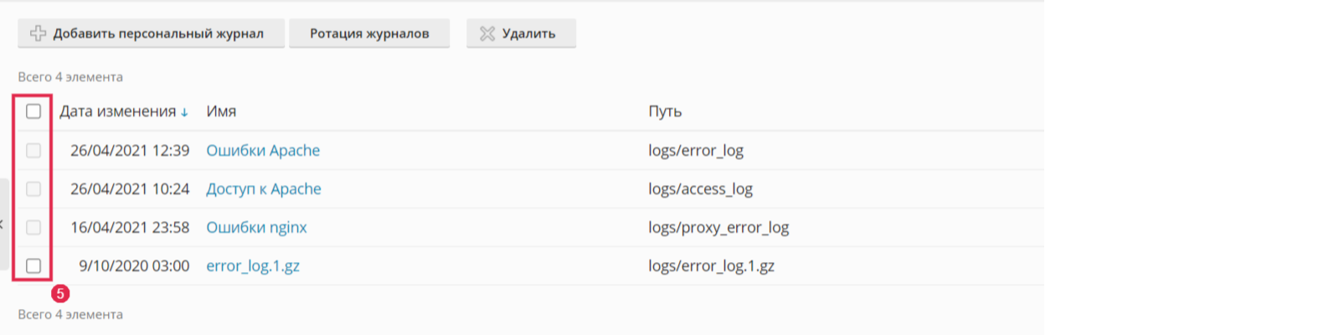The image size is (1344, 335).
Task: Click the logs/proxy_error_log path text
Action: 718,228
